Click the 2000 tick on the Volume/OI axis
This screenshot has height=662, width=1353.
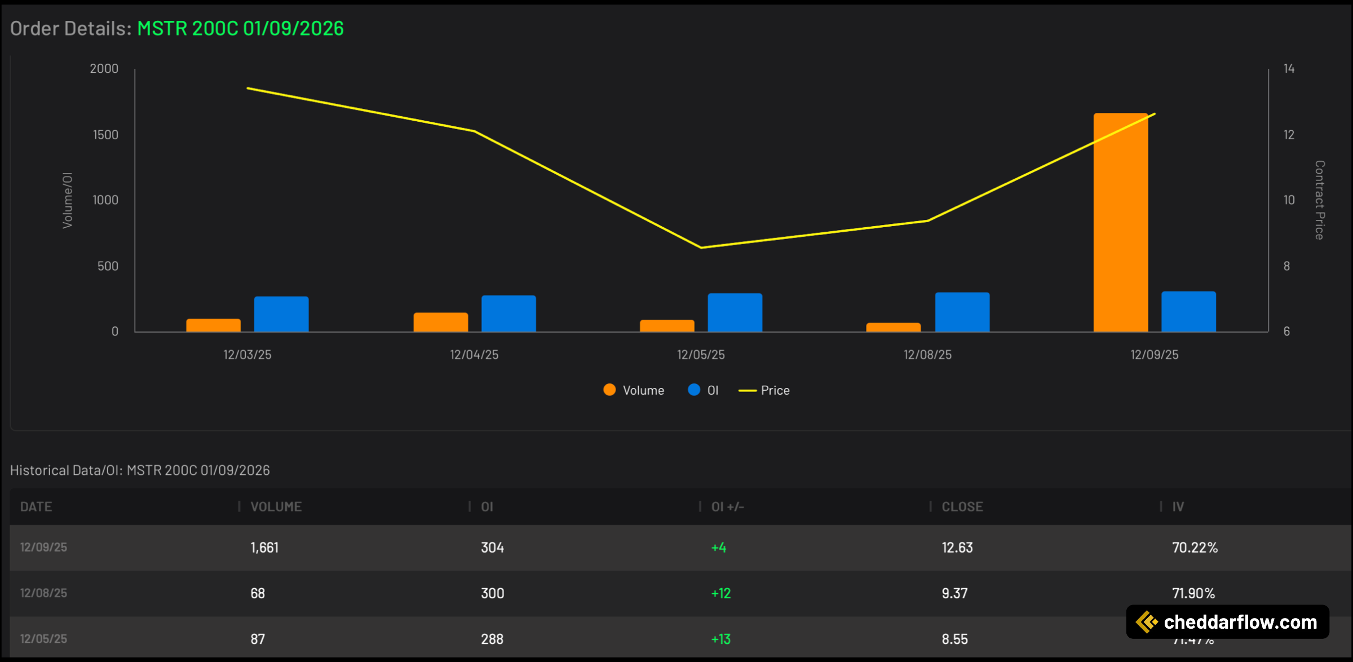[104, 69]
